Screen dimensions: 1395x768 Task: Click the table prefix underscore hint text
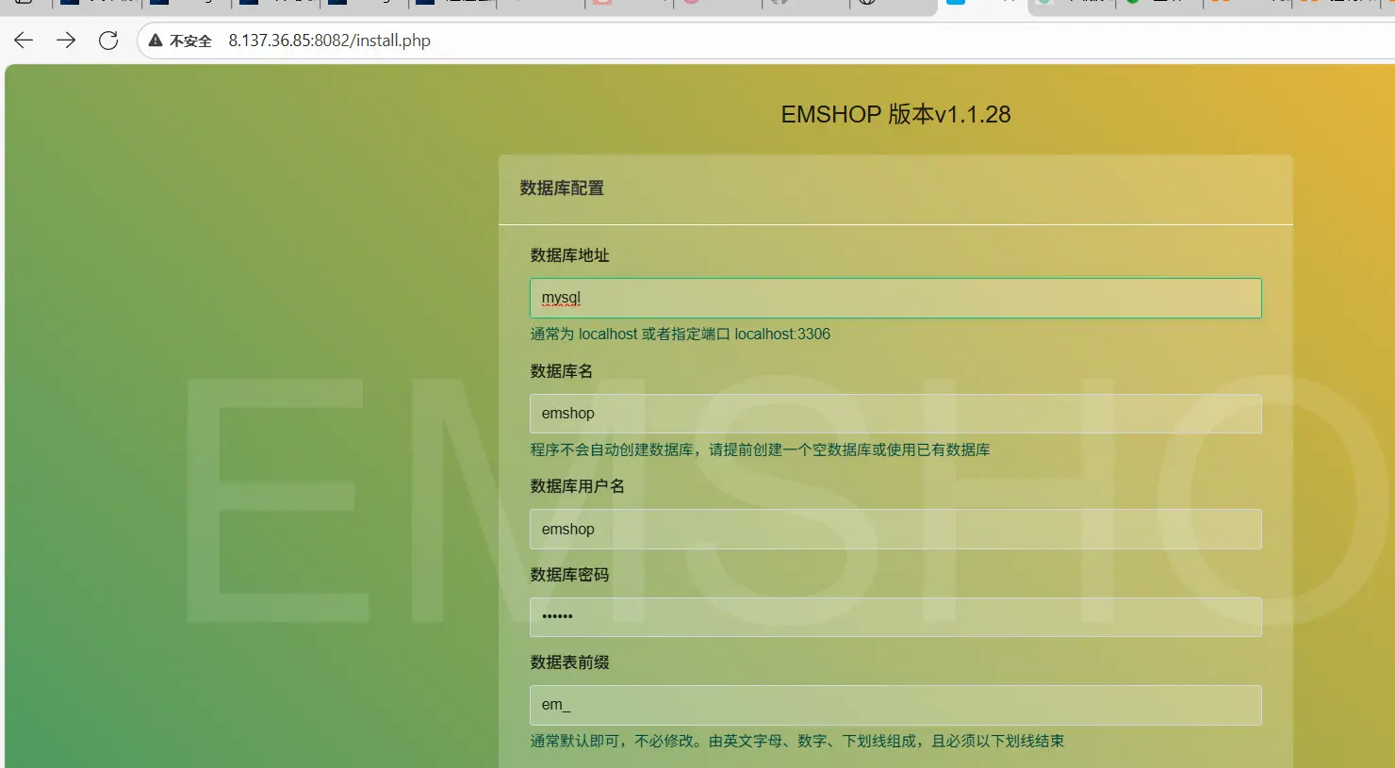pyautogui.click(x=796, y=742)
